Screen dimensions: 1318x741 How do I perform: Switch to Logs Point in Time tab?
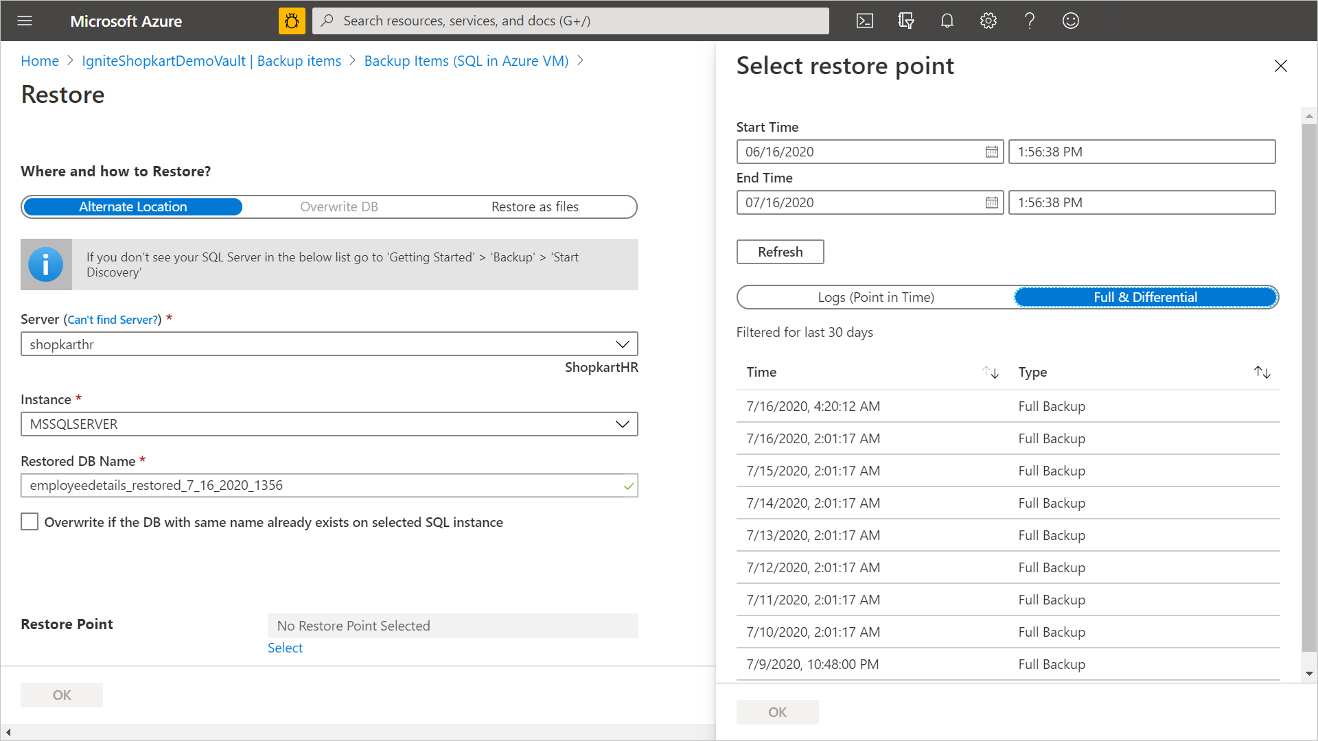(875, 297)
